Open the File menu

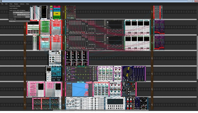click(2, 4)
